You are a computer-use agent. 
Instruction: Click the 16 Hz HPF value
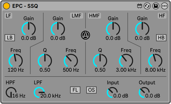(19, 96)
